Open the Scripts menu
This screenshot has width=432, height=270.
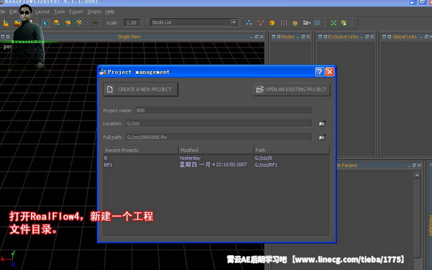[x=94, y=12]
